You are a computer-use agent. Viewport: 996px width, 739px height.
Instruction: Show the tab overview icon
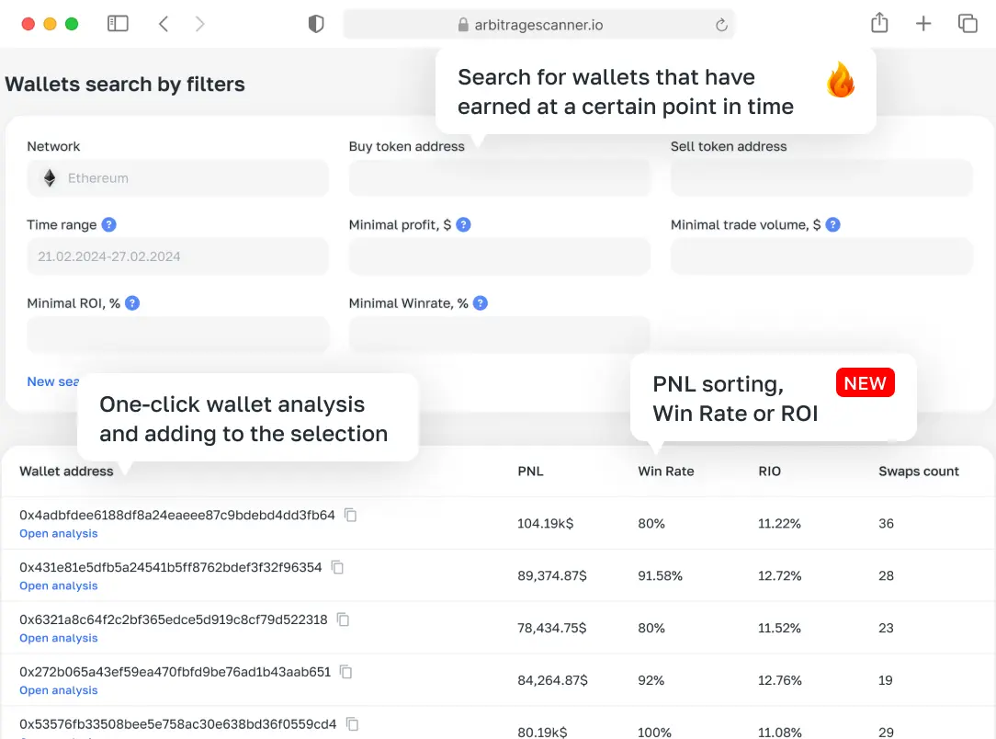967,24
